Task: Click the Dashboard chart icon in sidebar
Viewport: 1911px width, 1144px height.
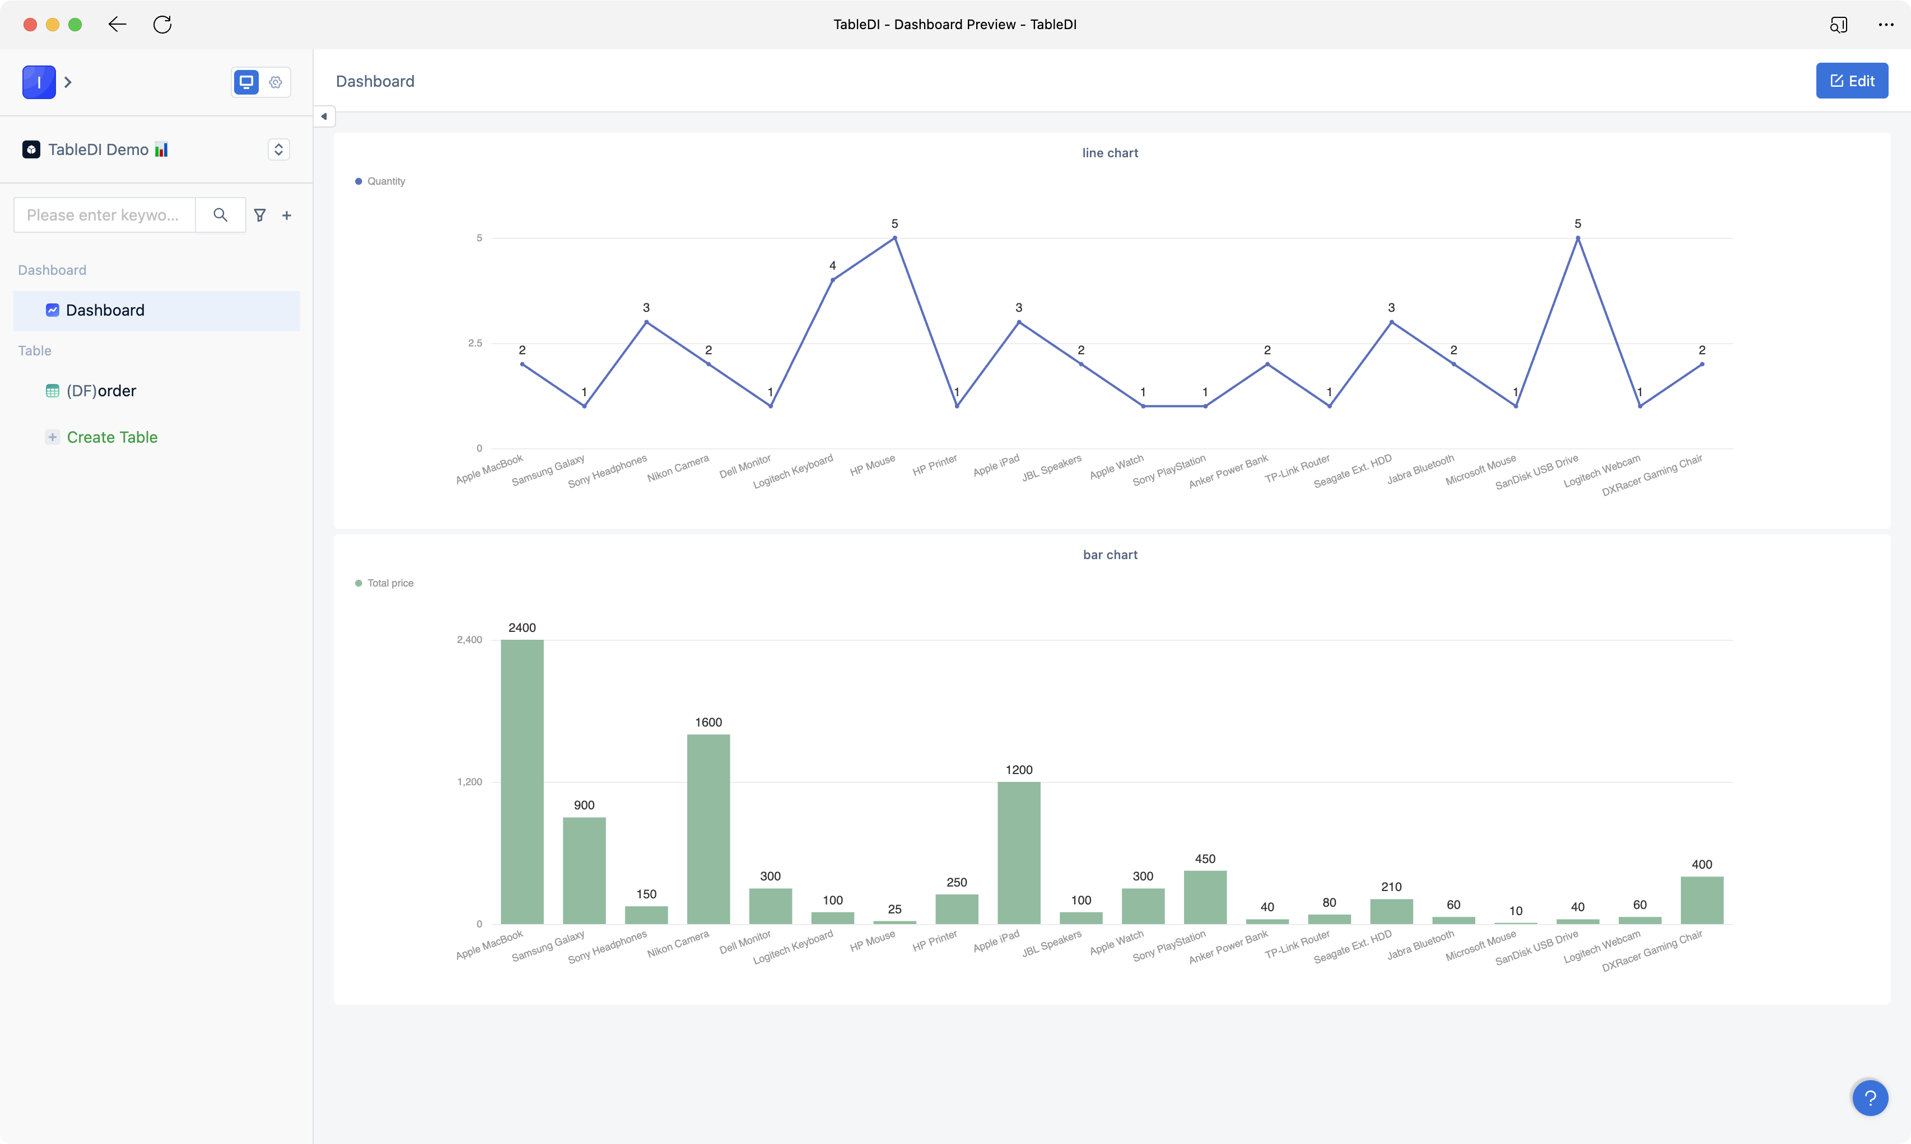Action: 53,311
